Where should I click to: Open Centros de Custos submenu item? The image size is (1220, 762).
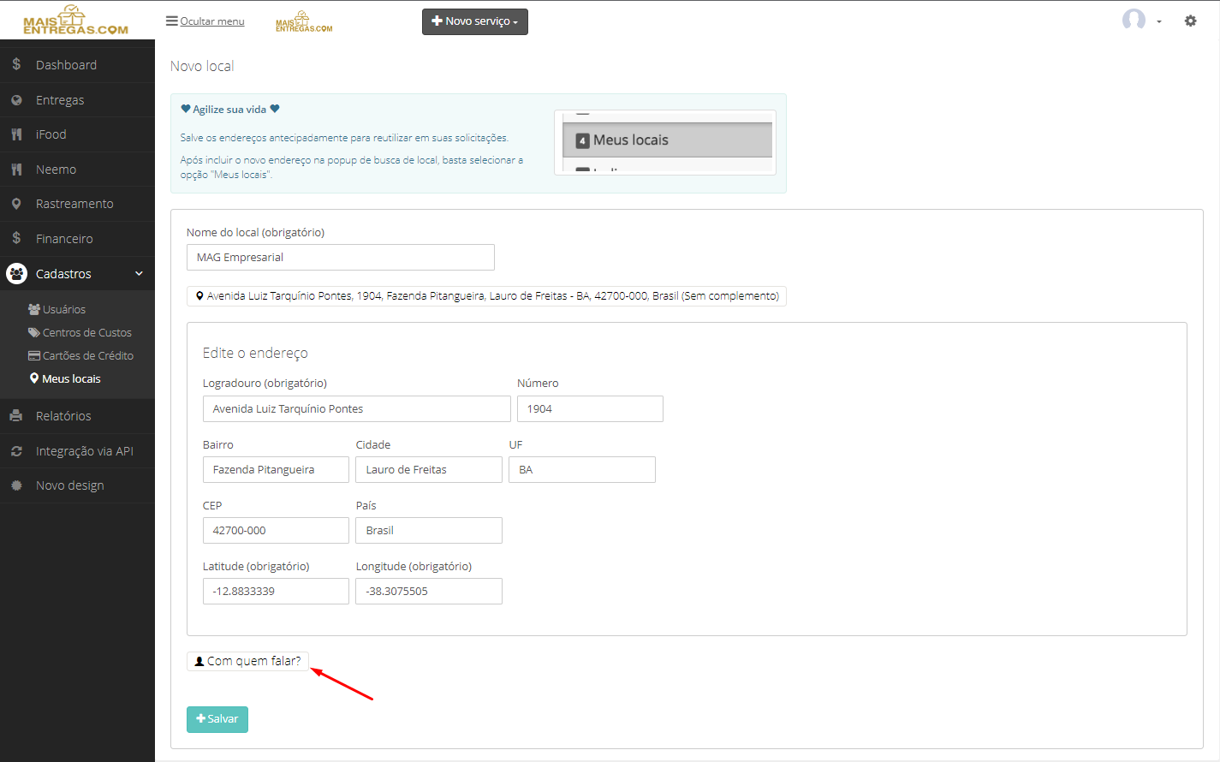tap(80, 332)
